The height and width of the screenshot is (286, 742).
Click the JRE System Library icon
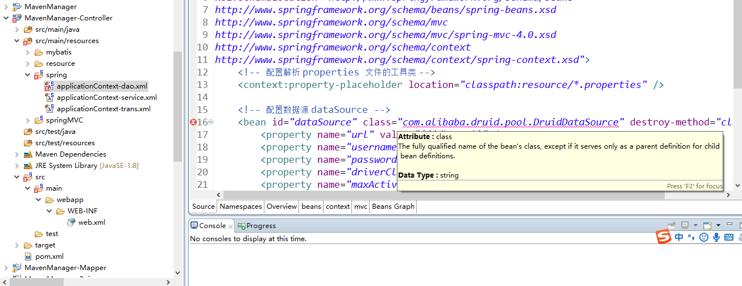tap(28, 166)
